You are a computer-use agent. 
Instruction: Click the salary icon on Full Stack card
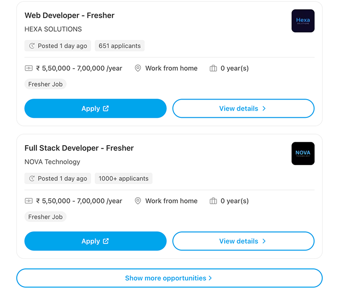[x=29, y=201]
